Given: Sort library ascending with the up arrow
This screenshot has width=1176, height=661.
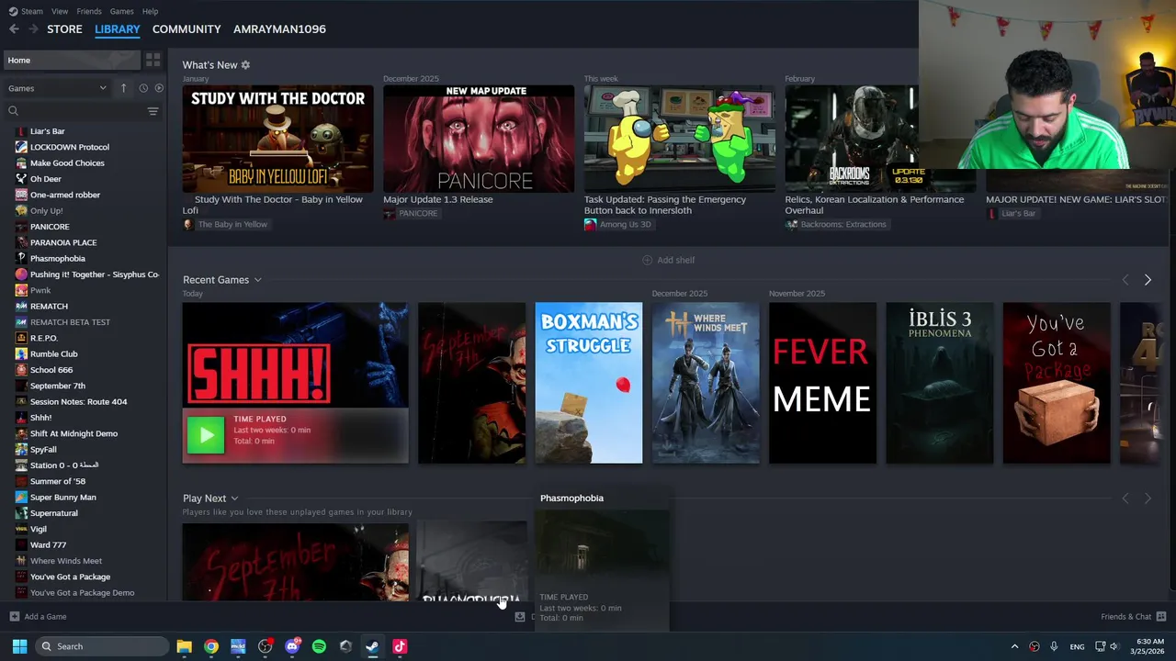Looking at the screenshot, I should (123, 88).
